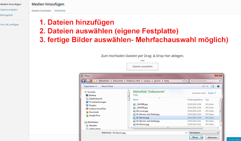Select file 03-Glavinic-und-Zerbst.jpg

click(148, 121)
